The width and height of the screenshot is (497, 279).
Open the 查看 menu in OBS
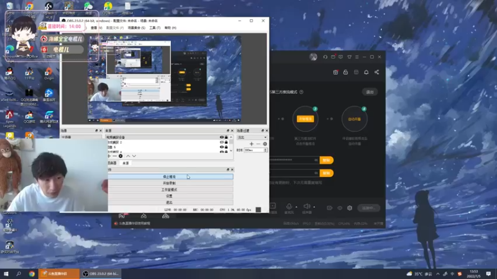(96, 28)
